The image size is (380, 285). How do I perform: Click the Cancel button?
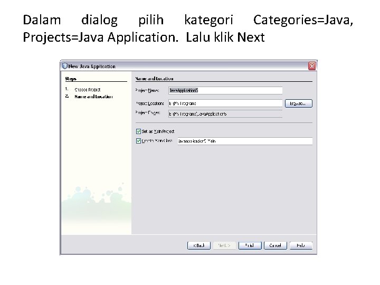[x=275, y=245]
